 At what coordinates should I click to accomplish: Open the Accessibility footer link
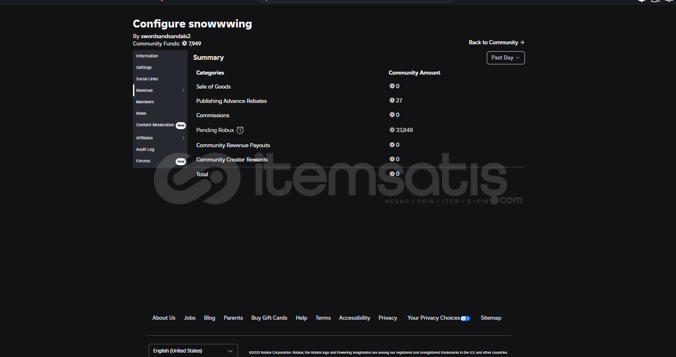(355, 318)
